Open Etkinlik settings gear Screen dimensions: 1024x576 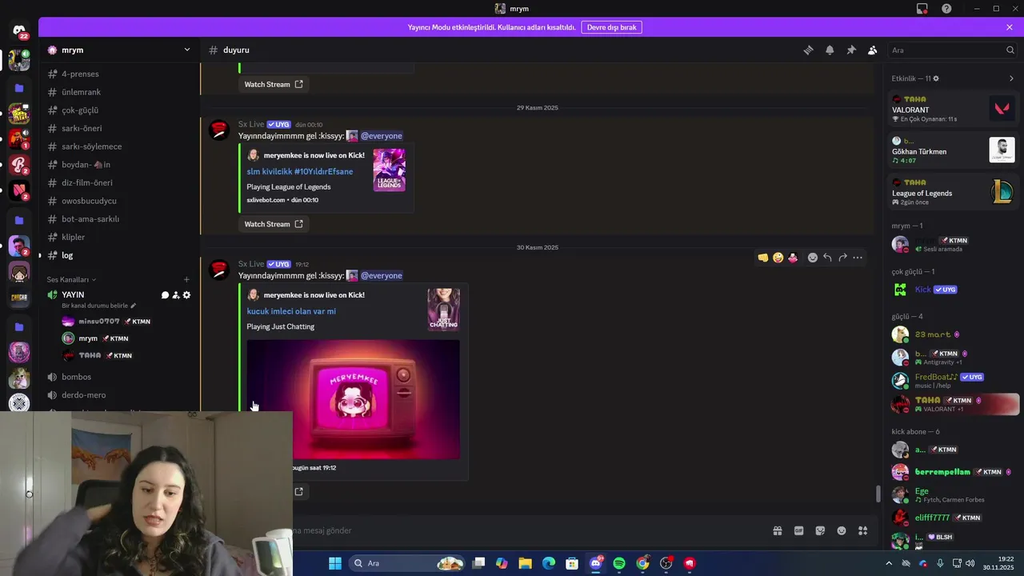pyautogui.click(x=936, y=78)
